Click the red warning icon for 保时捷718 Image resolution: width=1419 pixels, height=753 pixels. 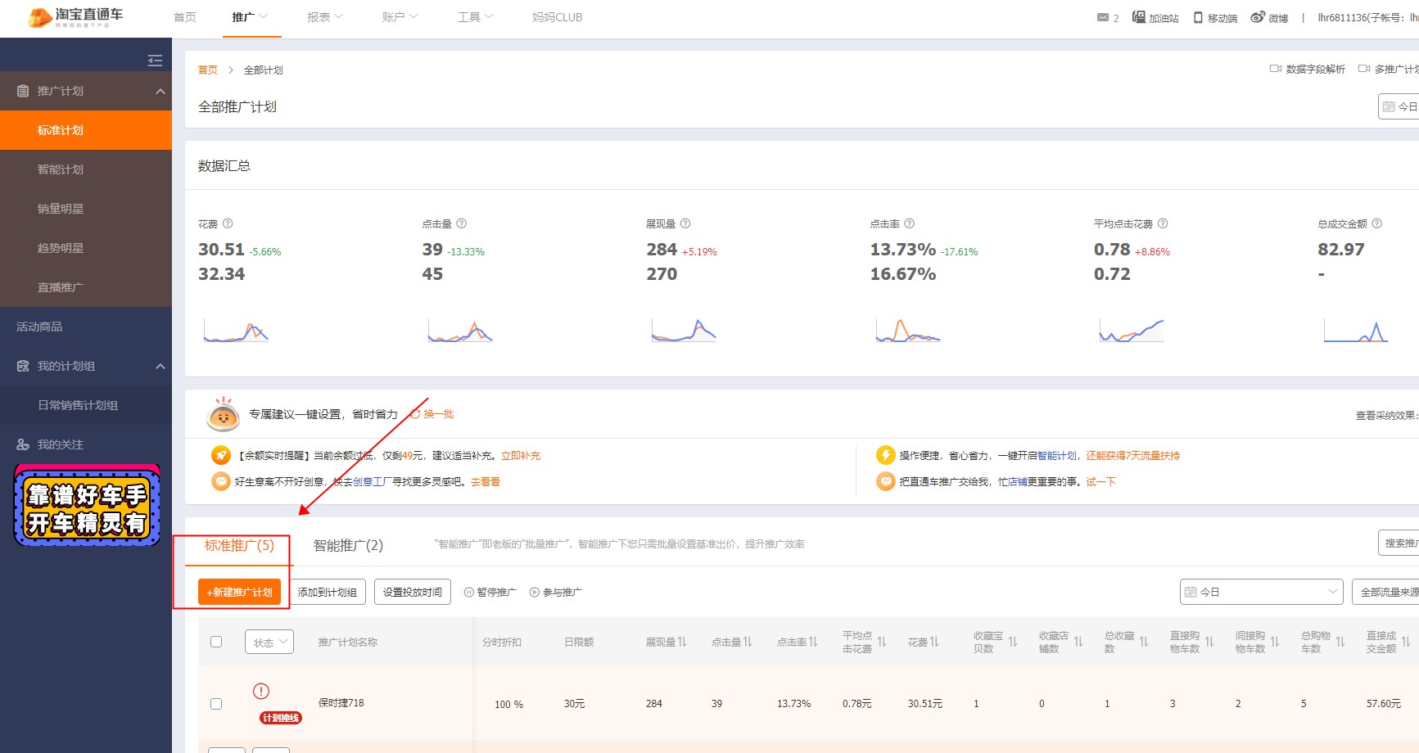(x=261, y=691)
